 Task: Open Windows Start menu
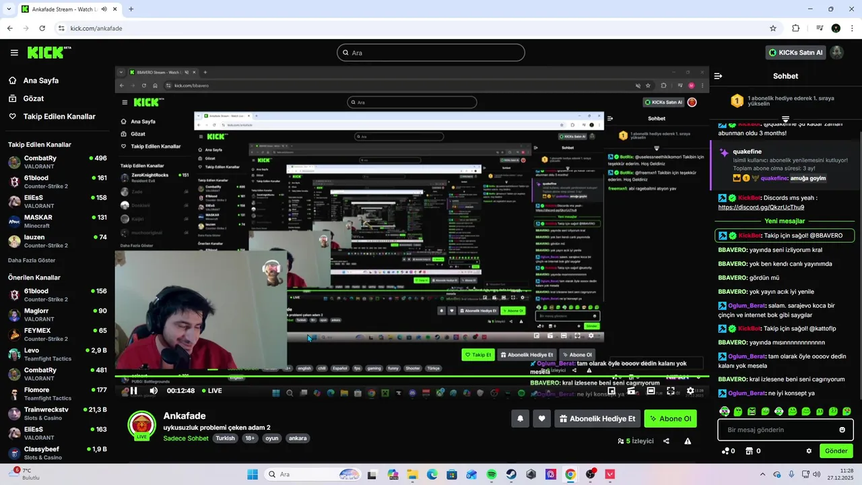[253, 474]
